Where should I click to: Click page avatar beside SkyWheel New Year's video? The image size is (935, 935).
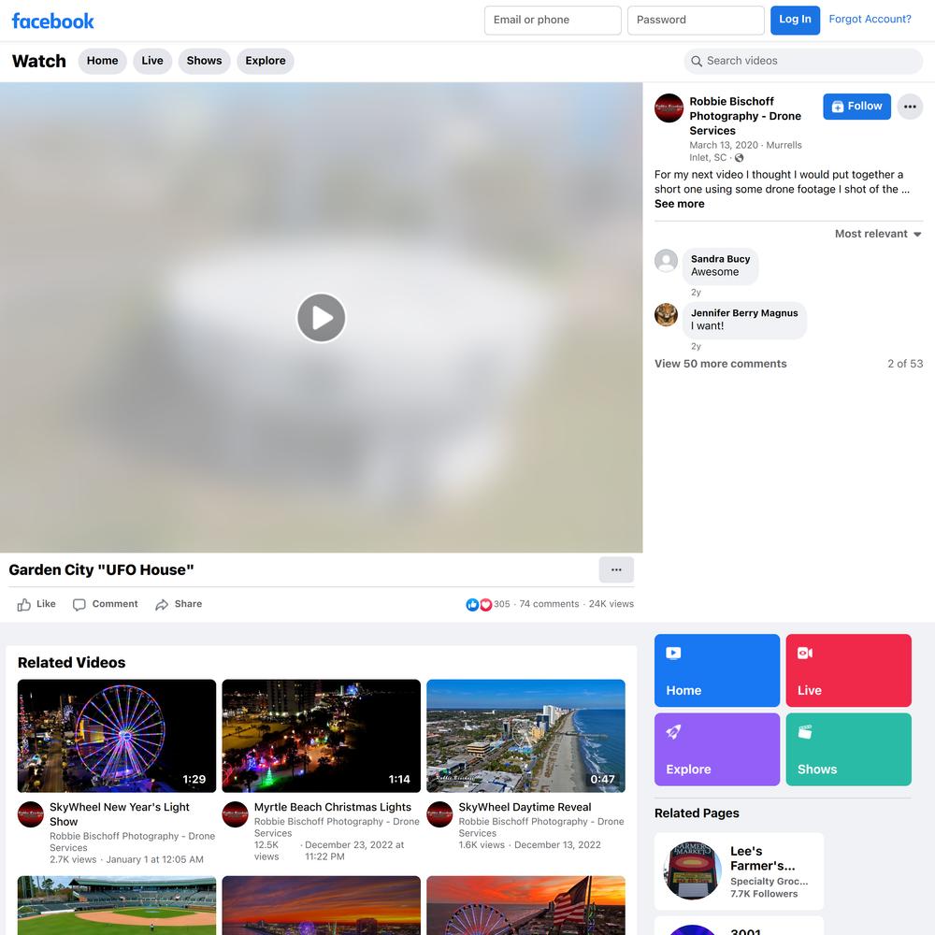(x=31, y=814)
